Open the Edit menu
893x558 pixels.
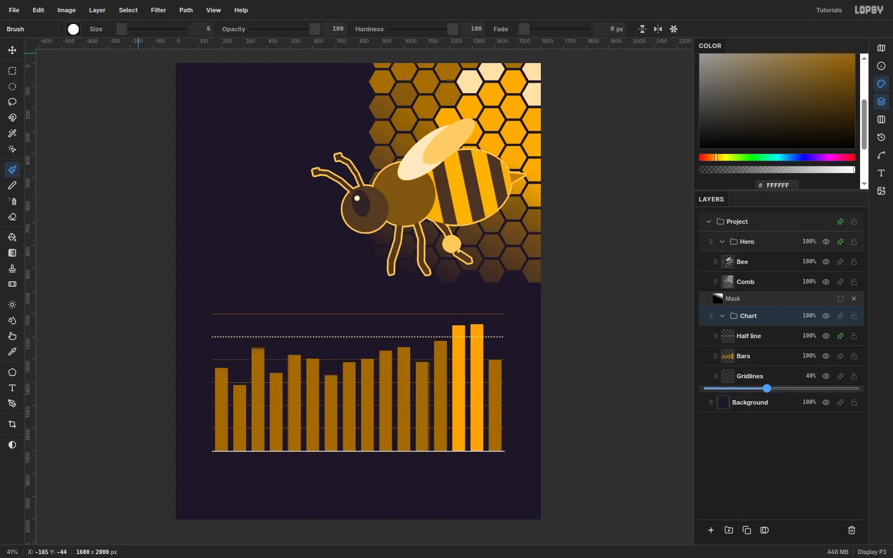tap(39, 10)
